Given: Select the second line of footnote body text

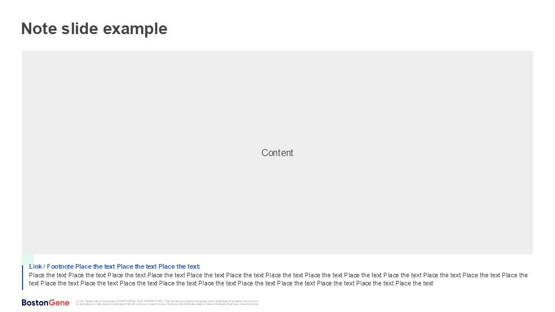Looking at the screenshot, I should pyautogui.click(x=231, y=283).
